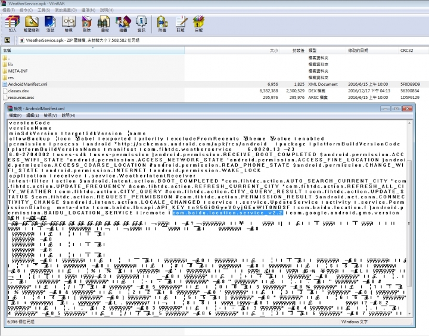Open the WinRAR 說明(H) help menu
The width and height of the screenshot is (429, 336).
point(107,10)
